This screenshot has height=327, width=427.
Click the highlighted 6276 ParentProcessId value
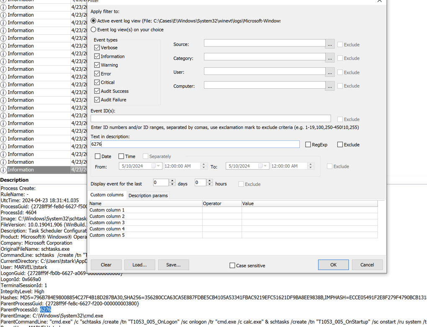(46, 309)
